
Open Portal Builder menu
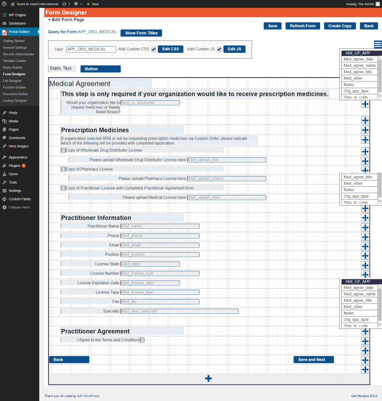tap(19, 32)
